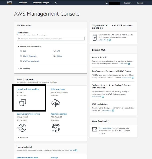This screenshot has width=152, height=159.
Task: Open the Submit feedback link
Action: (x=106, y=128)
